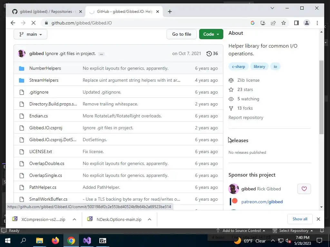Viewport: 330px width, 247px height.
Task: Open PathHelper.cs file
Action: click(x=43, y=188)
